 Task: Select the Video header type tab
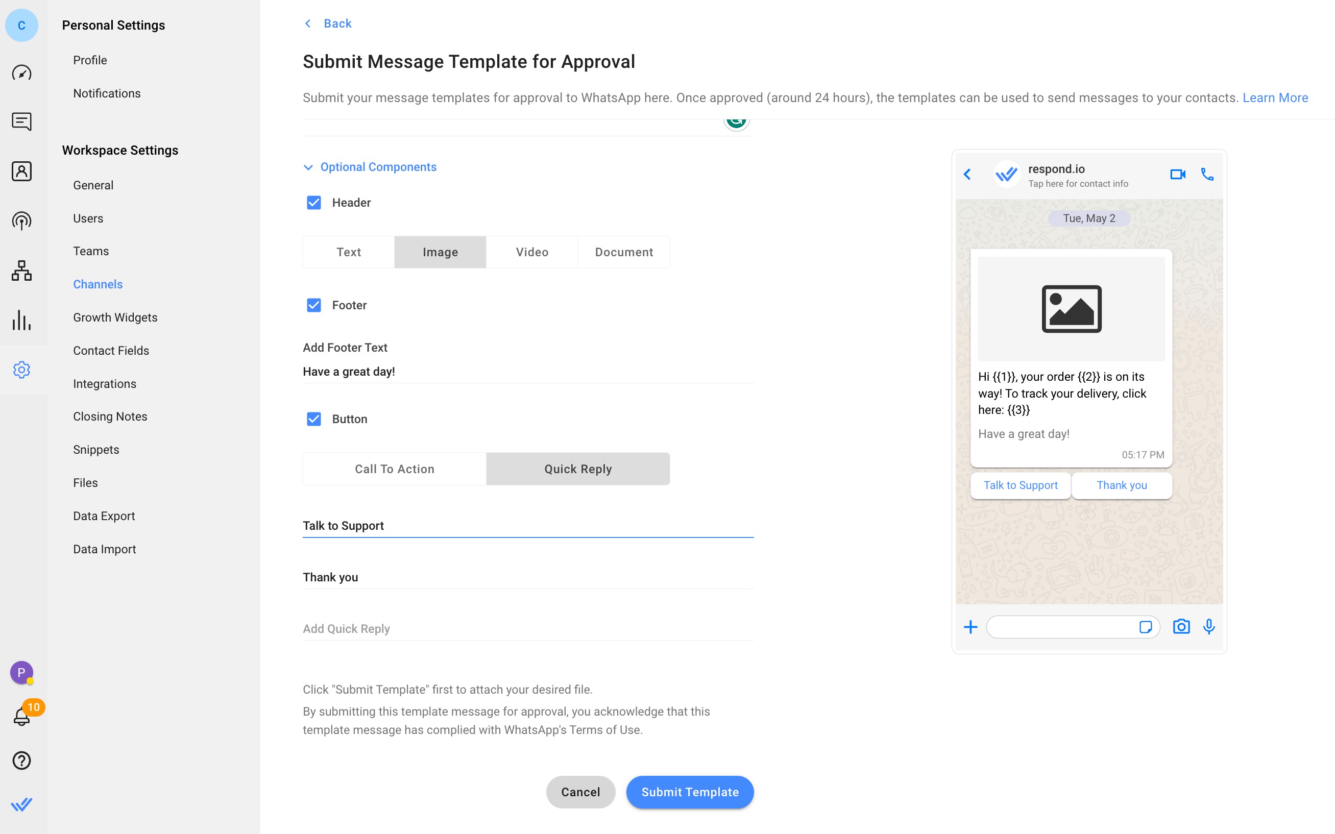pyautogui.click(x=532, y=252)
